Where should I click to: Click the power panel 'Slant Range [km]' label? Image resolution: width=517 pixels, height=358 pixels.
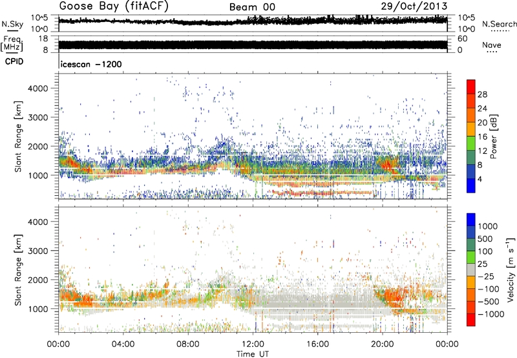pos(18,136)
